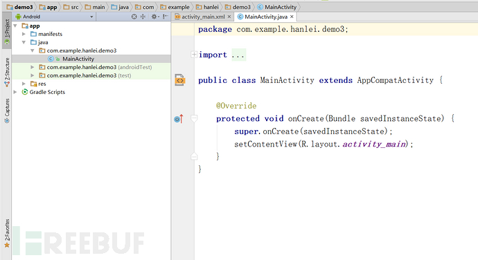This screenshot has height=260, width=478.
Task: Close the activity_main.xml tab
Action: (x=229, y=17)
